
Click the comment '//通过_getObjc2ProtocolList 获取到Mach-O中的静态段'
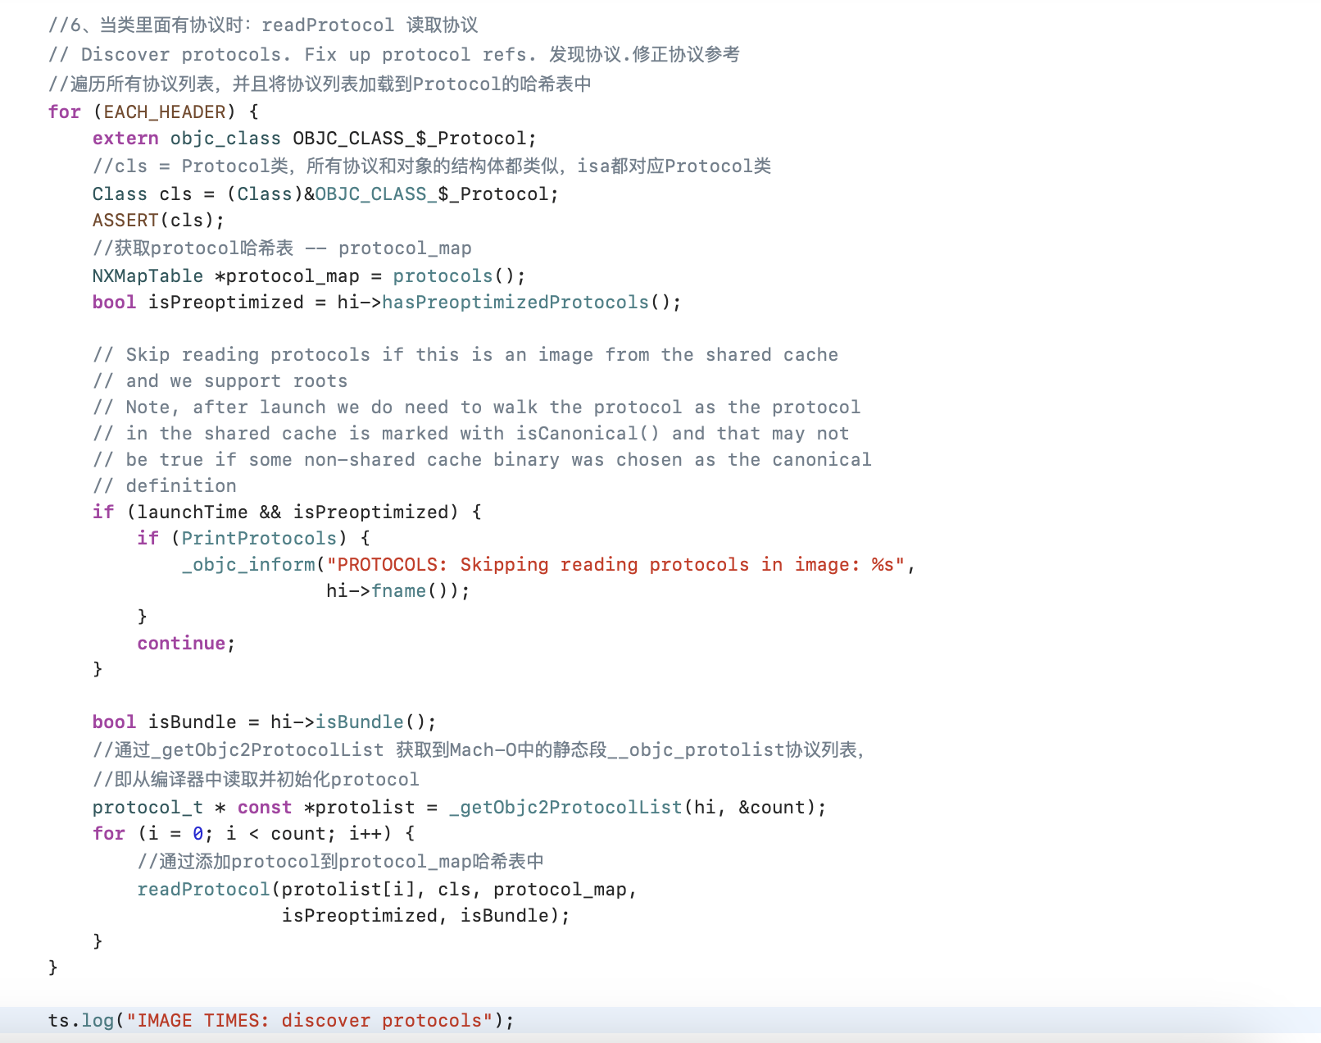coord(479,749)
